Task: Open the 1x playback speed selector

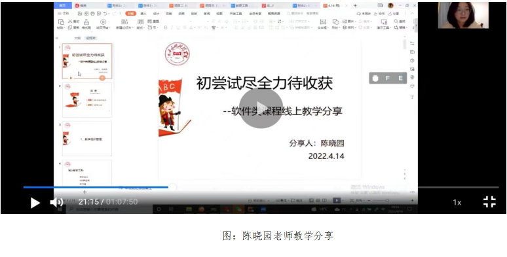Action: (457, 203)
